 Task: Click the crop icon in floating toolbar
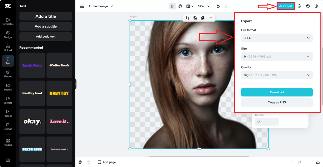pyautogui.click(x=187, y=18)
